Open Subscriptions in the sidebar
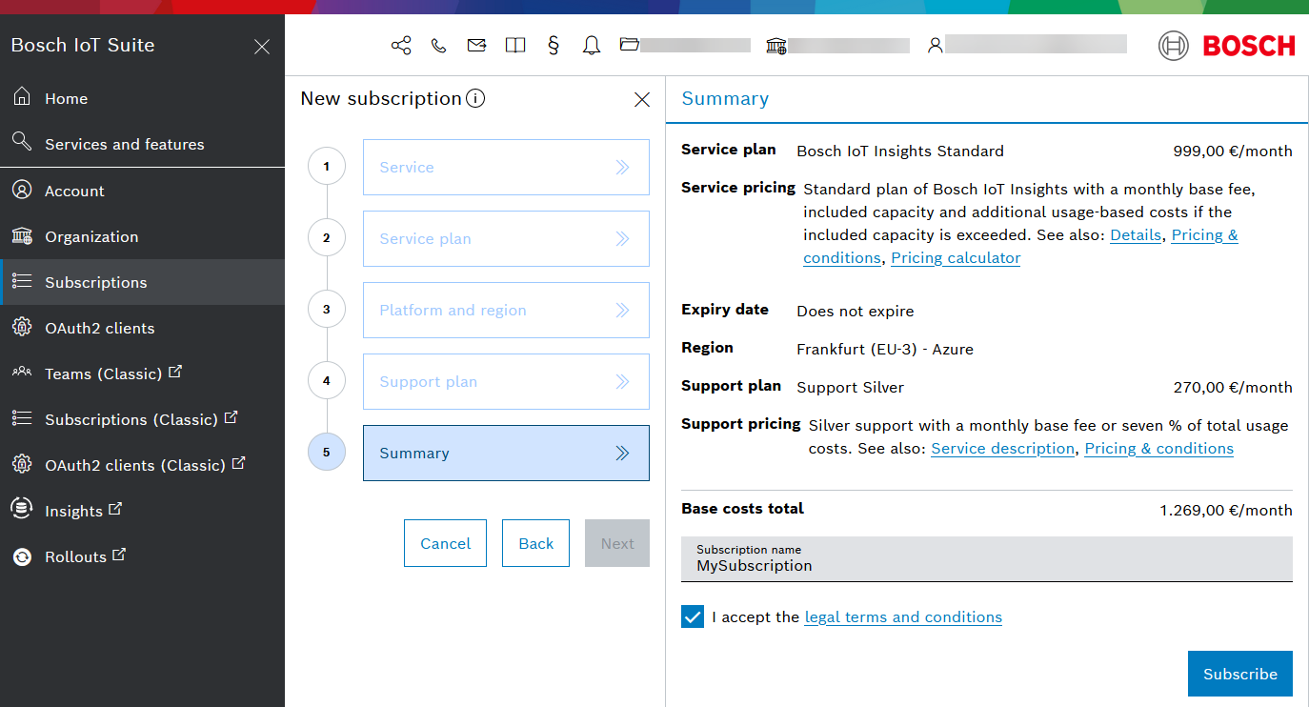Viewport: 1309px width, 707px height. (x=95, y=282)
